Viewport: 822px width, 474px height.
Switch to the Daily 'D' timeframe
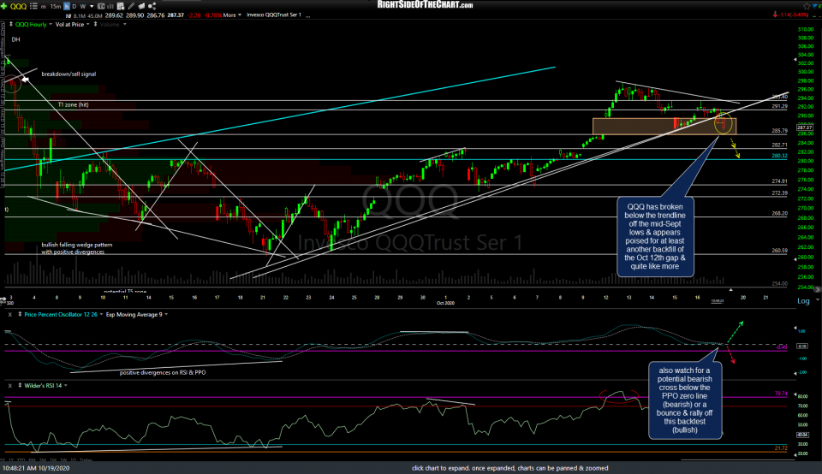(74, 6)
